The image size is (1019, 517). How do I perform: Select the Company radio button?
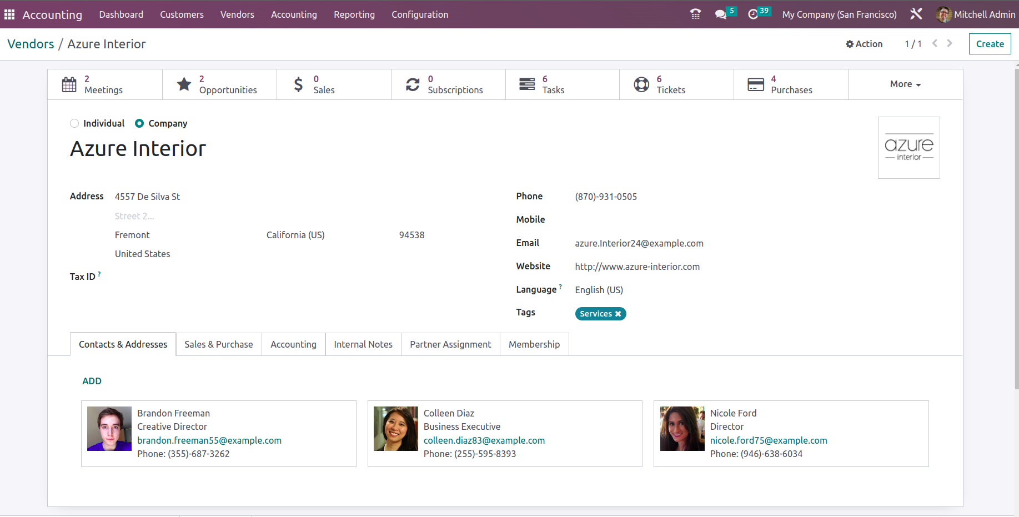(139, 123)
